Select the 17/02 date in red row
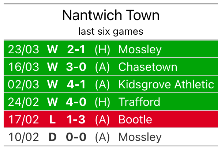221x149 pixels. coord(23,120)
